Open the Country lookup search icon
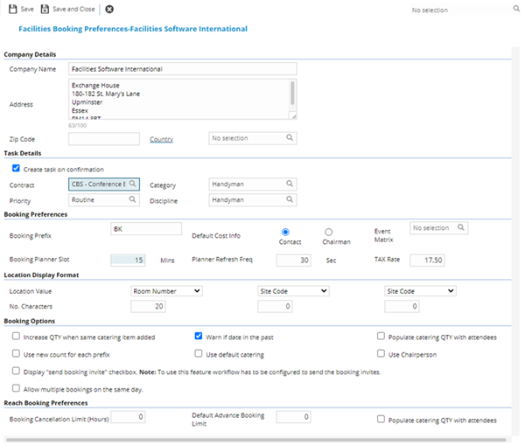 pos(290,138)
